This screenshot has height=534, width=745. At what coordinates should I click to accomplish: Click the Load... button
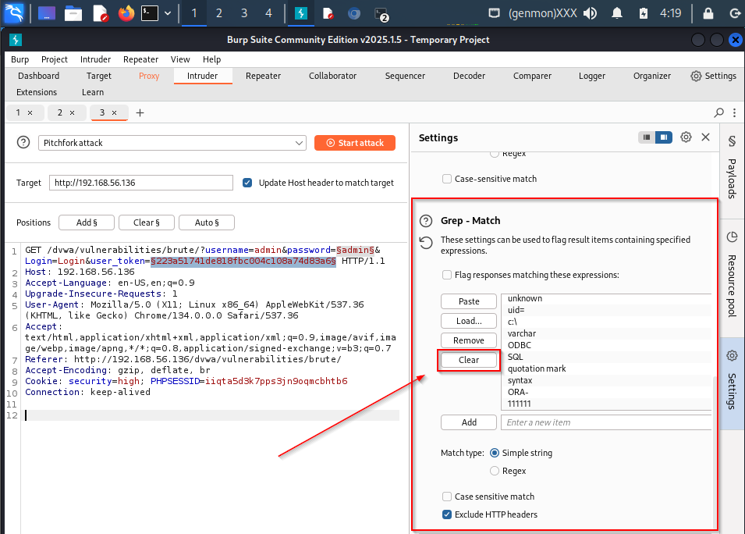click(x=469, y=321)
